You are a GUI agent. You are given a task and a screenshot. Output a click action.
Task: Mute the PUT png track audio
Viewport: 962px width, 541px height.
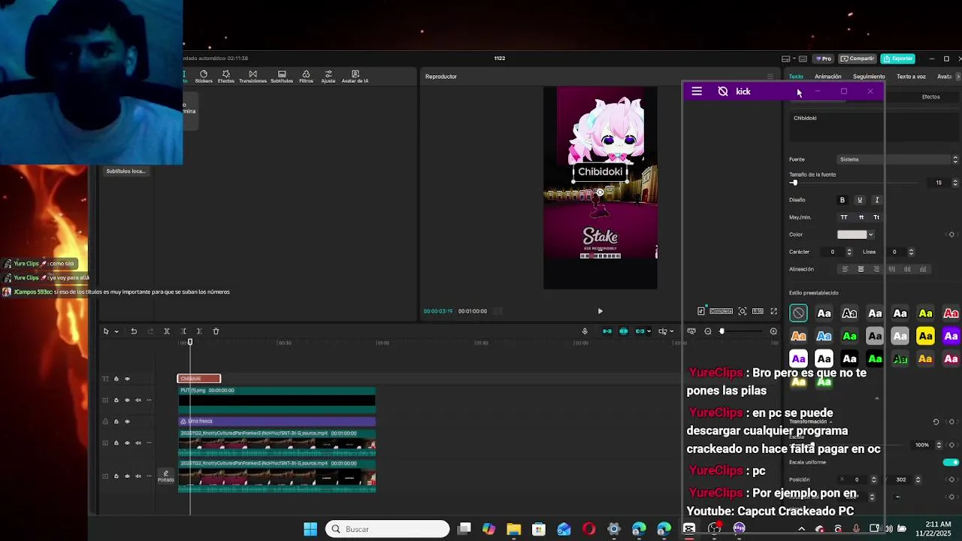tap(138, 400)
